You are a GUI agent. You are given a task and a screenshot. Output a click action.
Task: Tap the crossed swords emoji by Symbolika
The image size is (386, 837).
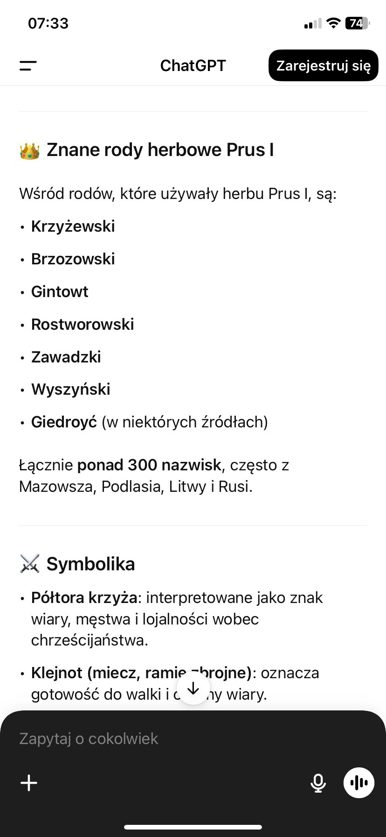click(x=30, y=564)
